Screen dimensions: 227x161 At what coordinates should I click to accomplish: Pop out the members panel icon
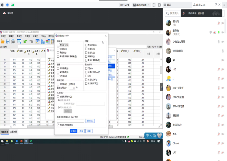[x=216, y=5]
